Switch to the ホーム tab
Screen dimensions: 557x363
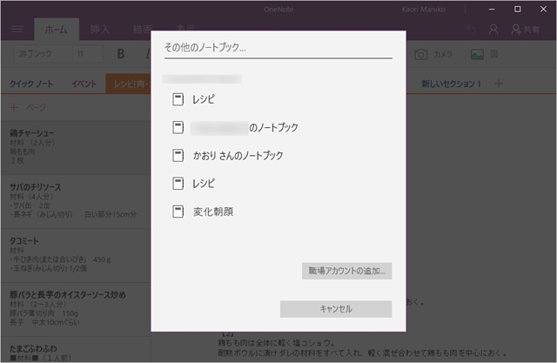coord(56,30)
